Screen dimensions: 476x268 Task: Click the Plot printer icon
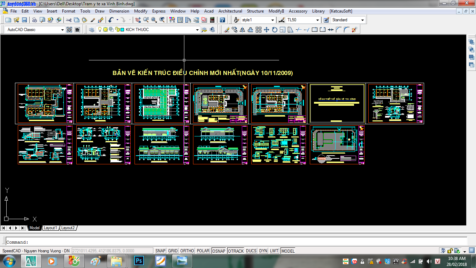(x=34, y=20)
